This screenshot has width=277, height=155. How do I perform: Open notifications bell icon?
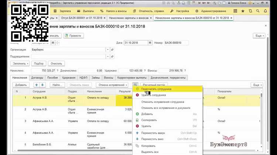click(265, 11)
